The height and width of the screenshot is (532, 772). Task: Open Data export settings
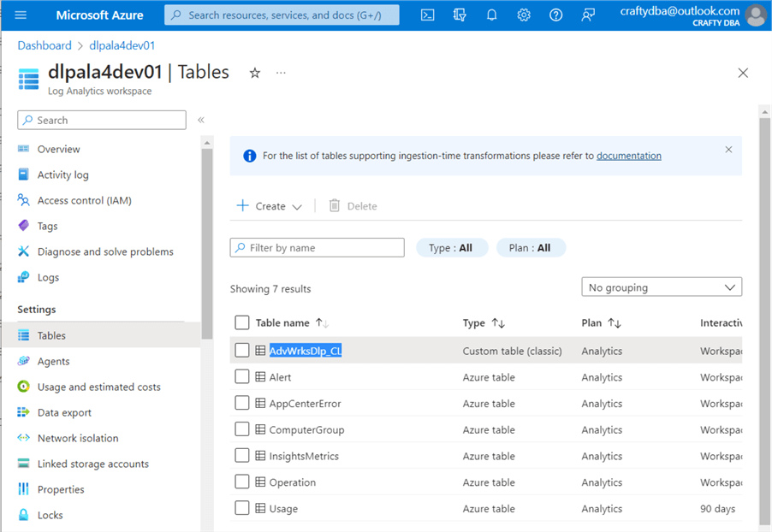(64, 412)
